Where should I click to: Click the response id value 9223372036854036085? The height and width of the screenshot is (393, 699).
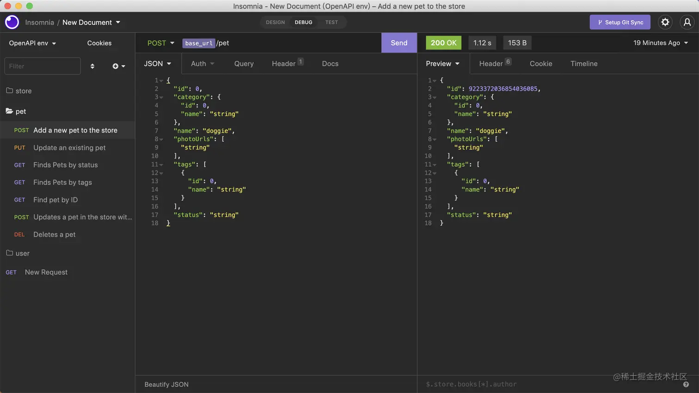point(503,89)
